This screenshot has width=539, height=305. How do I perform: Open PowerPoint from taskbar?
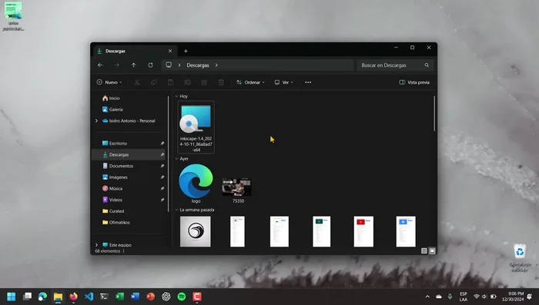point(151,297)
